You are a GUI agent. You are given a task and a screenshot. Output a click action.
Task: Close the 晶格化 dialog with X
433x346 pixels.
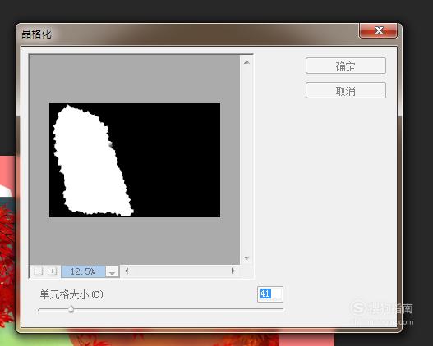(x=378, y=30)
